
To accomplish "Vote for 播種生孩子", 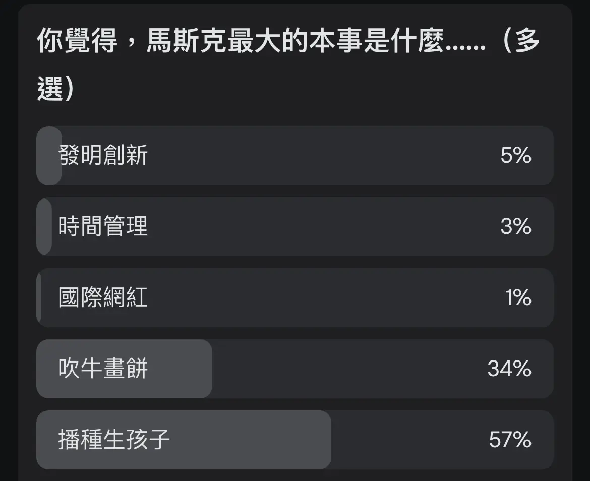I will pos(295,440).
